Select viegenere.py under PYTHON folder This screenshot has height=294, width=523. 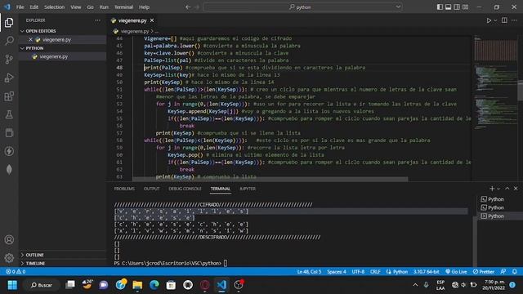(x=53, y=56)
